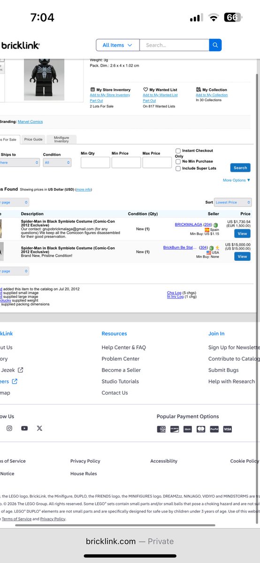Open the per page dropdown below results
Screen dimensions: 260x563
(15, 271)
